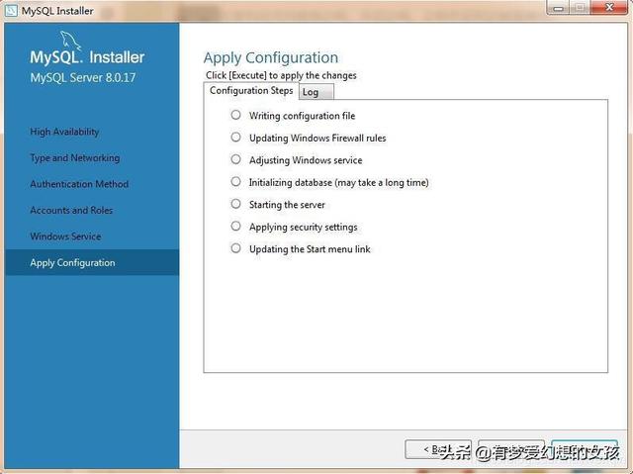The height and width of the screenshot is (474, 633).
Task: Open Windows Service sidebar step
Action: [65, 237]
